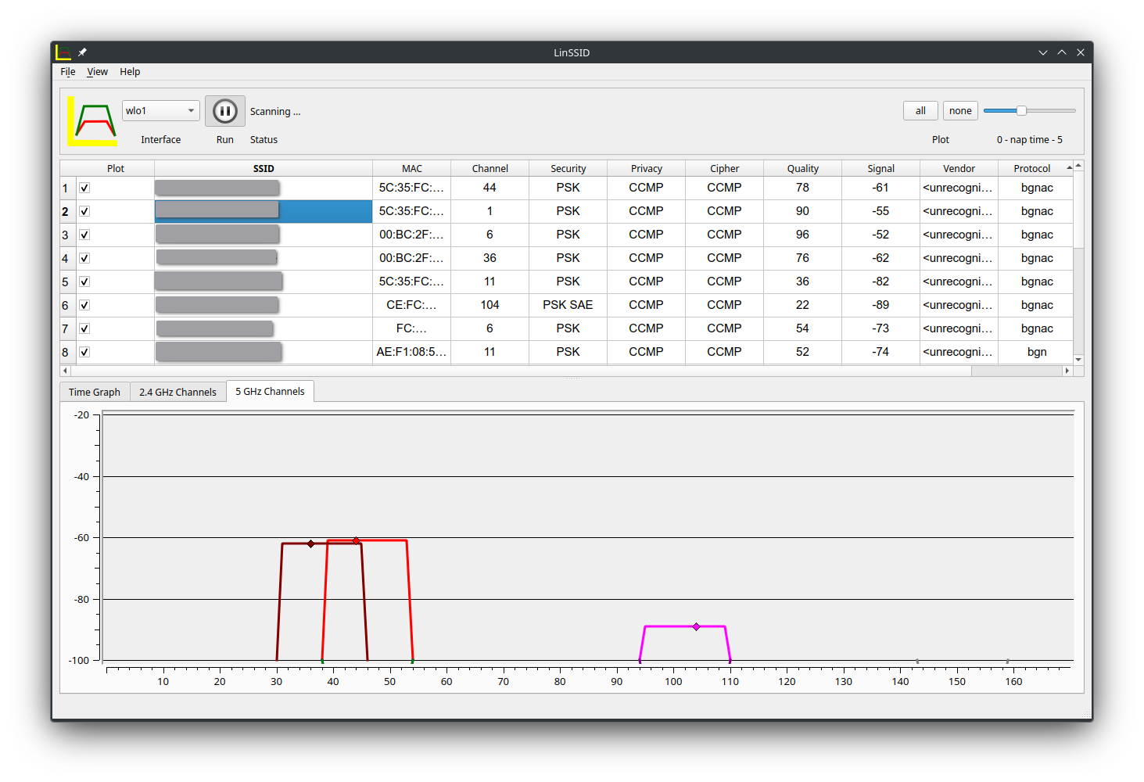Image resolution: width=1144 pixels, height=782 pixels.
Task: Click table scroll down arrow
Action: (1078, 360)
